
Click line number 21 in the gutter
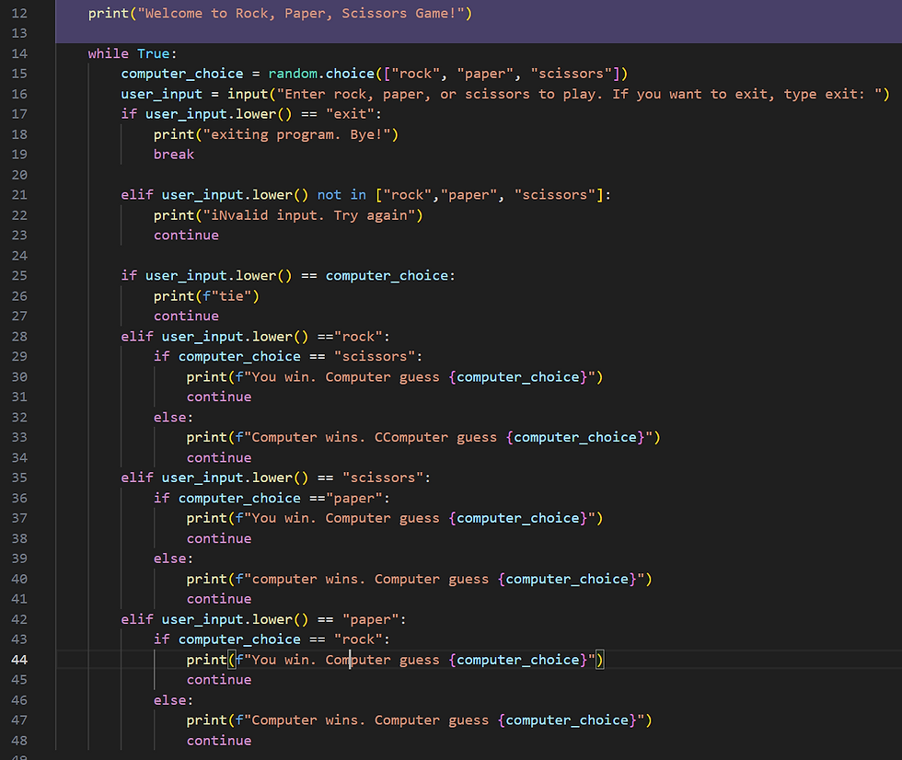tap(19, 195)
